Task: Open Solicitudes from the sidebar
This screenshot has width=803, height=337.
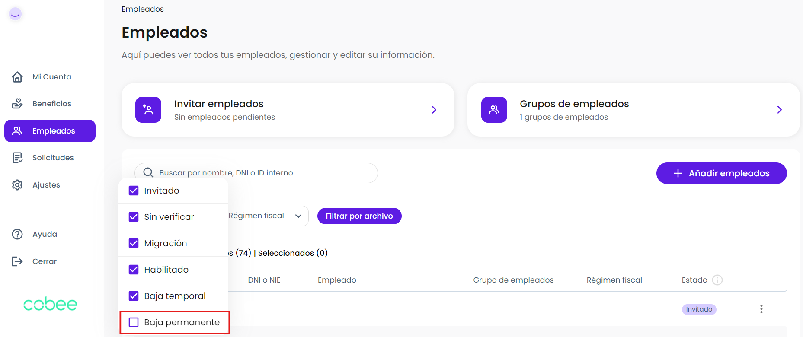Action: pos(53,158)
